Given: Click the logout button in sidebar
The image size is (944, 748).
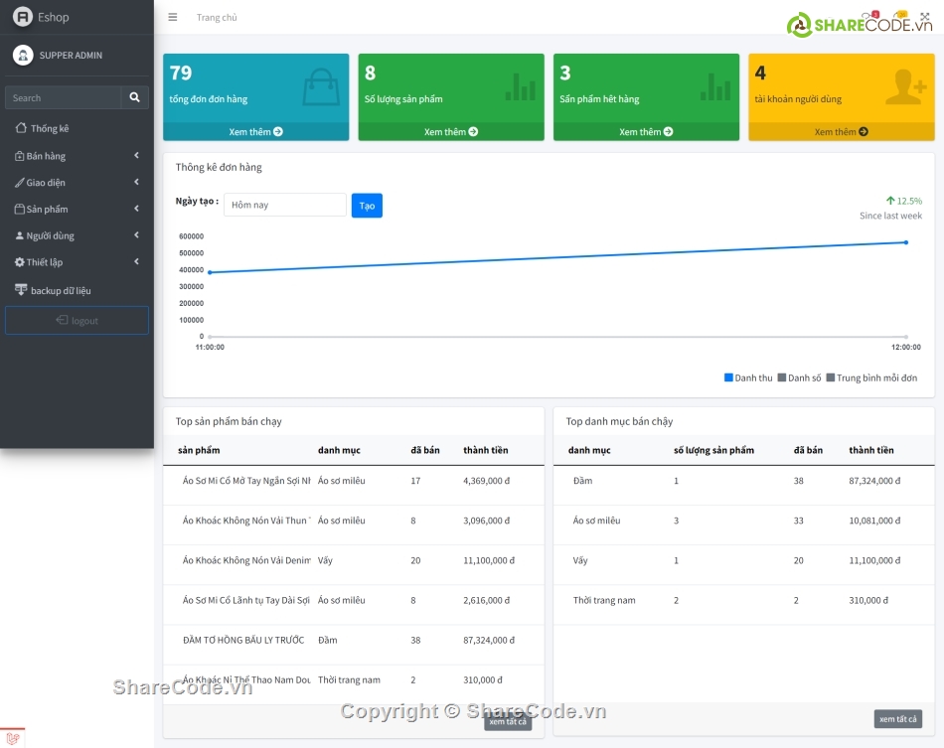Looking at the screenshot, I should 77,321.
